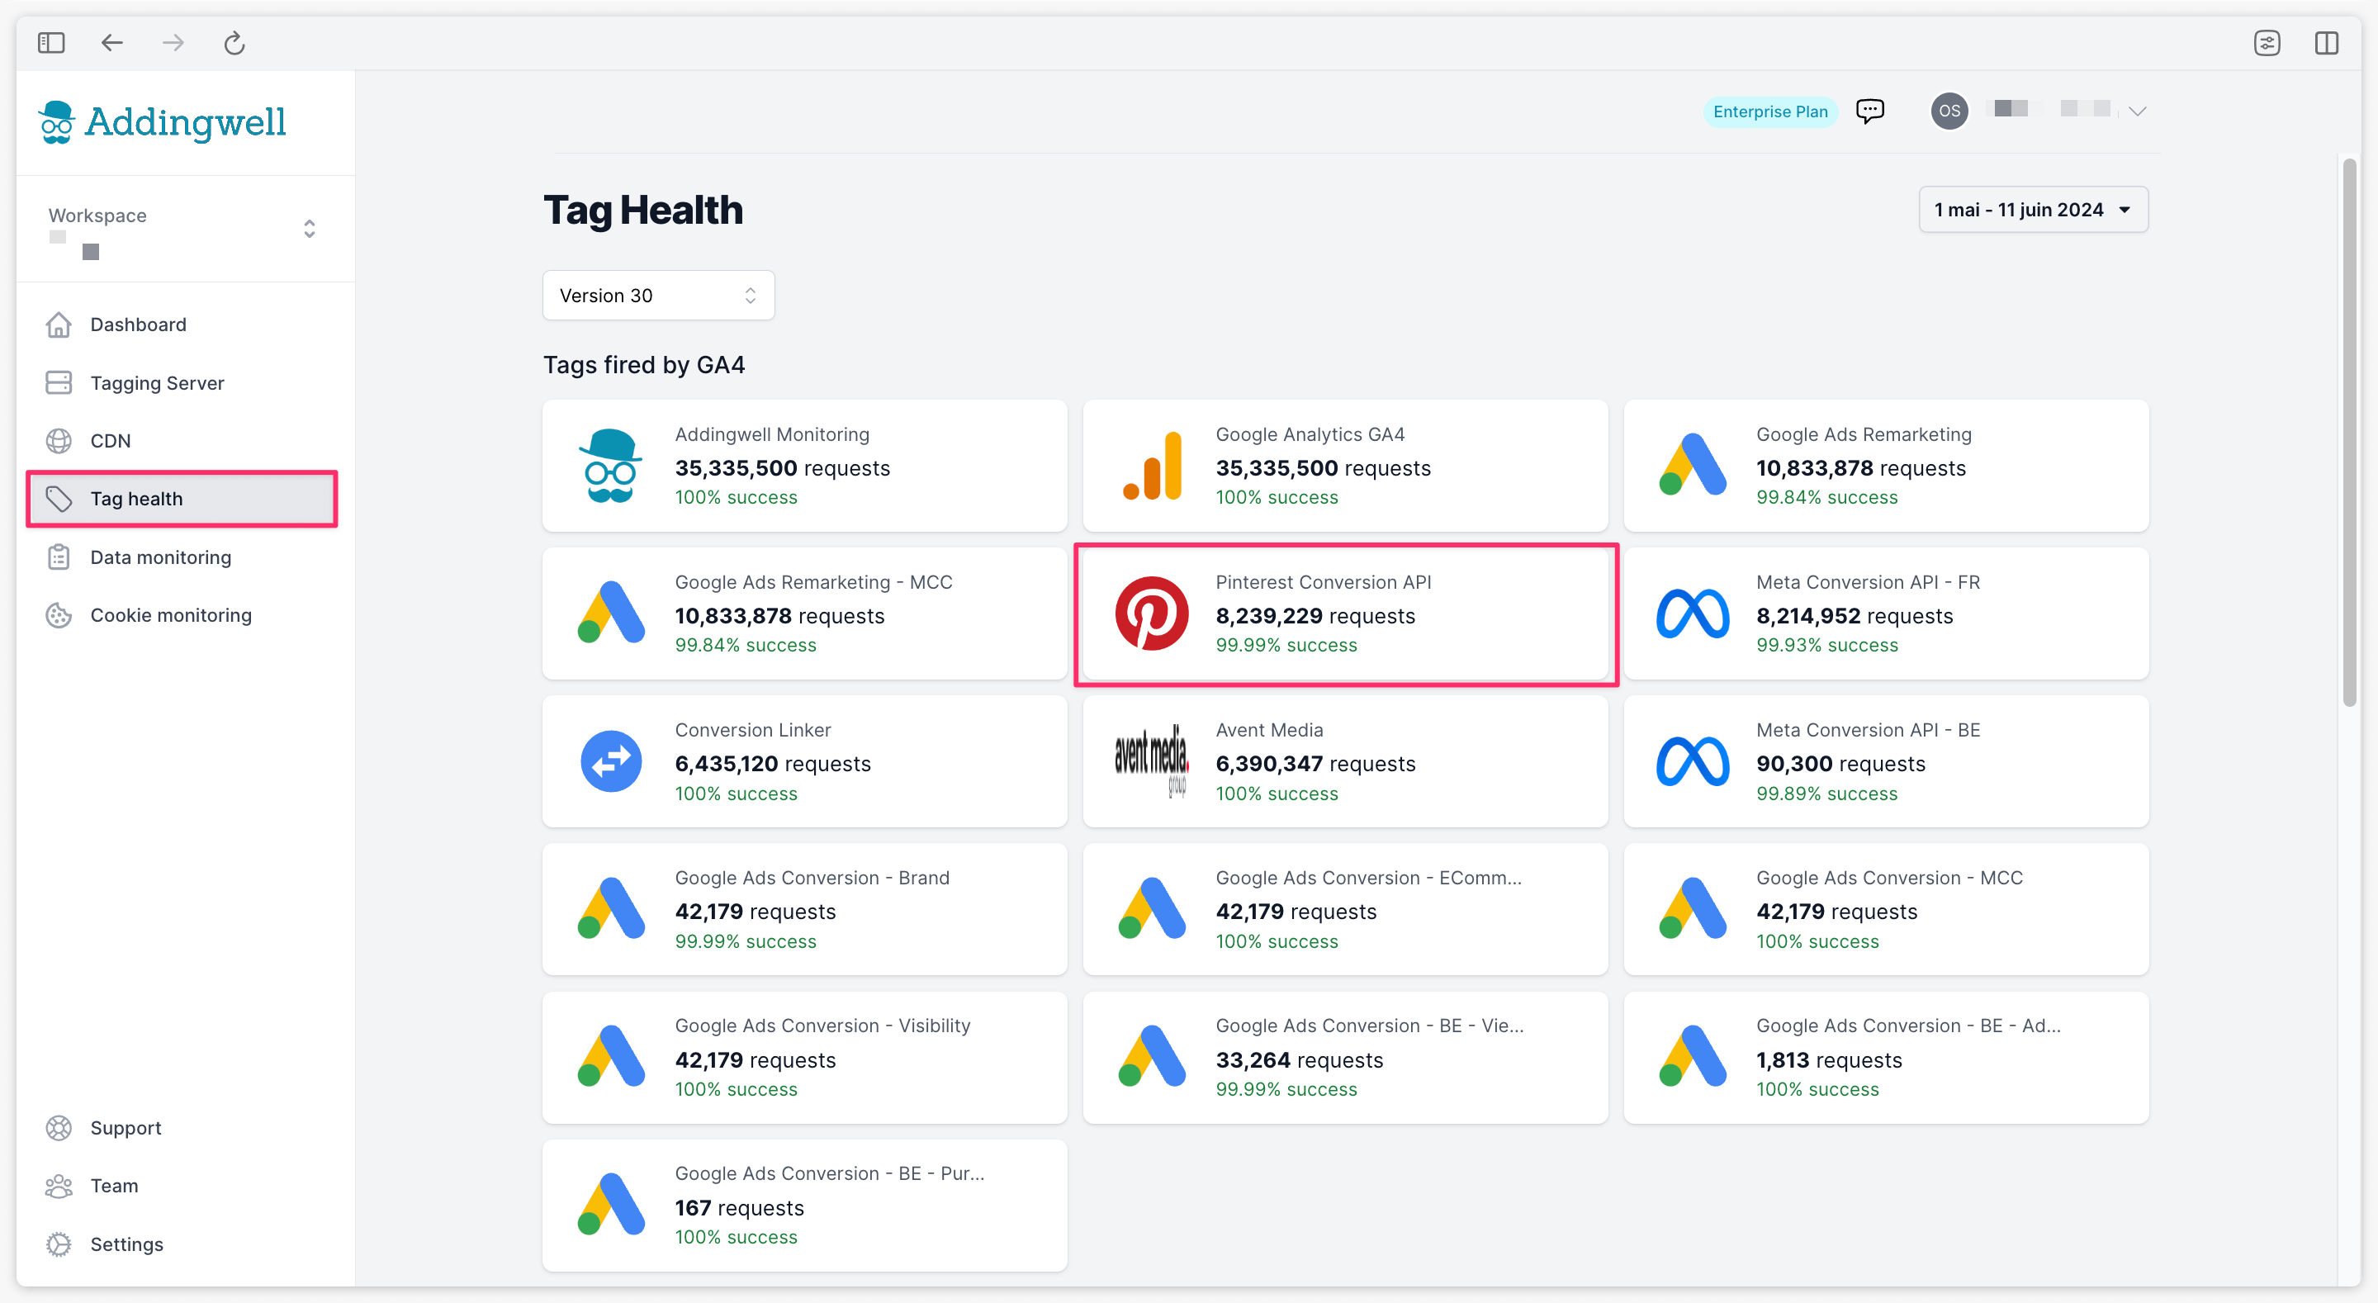
Task: Click Meta Conversion API - FR logo
Action: [1692, 614]
